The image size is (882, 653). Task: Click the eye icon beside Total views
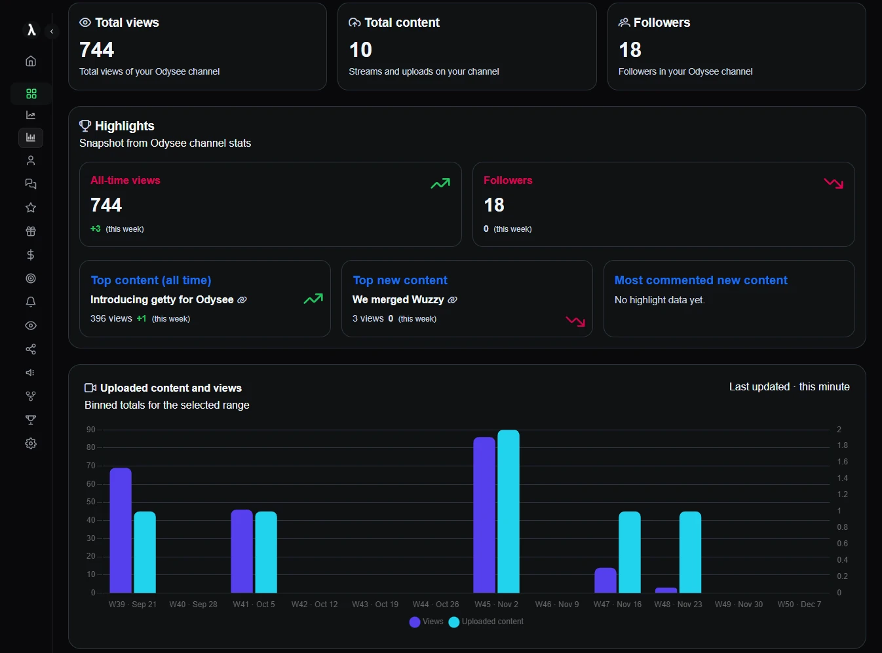point(85,22)
